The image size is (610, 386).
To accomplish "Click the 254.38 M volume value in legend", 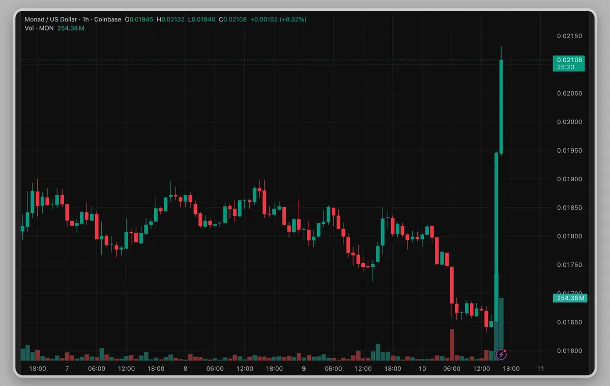I will [70, 29].
